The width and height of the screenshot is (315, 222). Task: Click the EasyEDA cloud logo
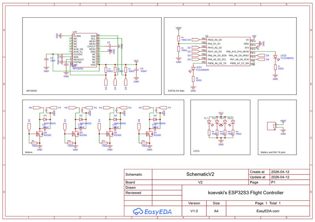pyautogui.click(x=138, y=211)
